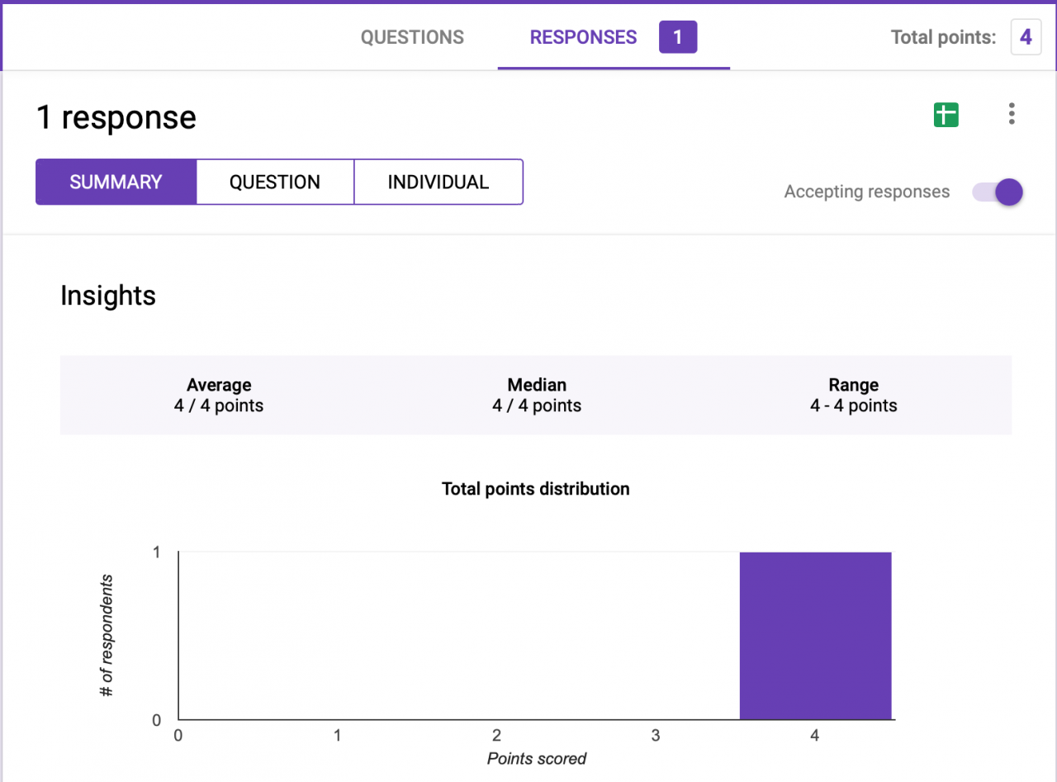This screenshot has width=1057, height=782.
Task: Click the Range statistic
Action: (854, 395)
